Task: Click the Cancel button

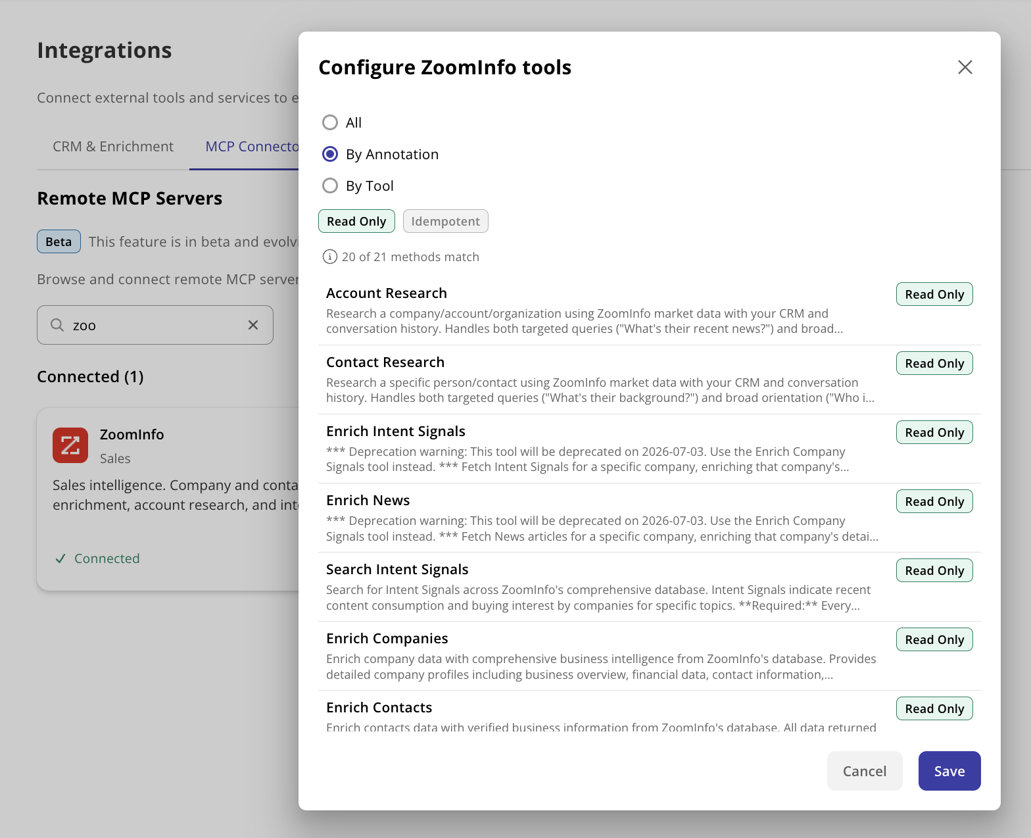Action: [865, 771]
